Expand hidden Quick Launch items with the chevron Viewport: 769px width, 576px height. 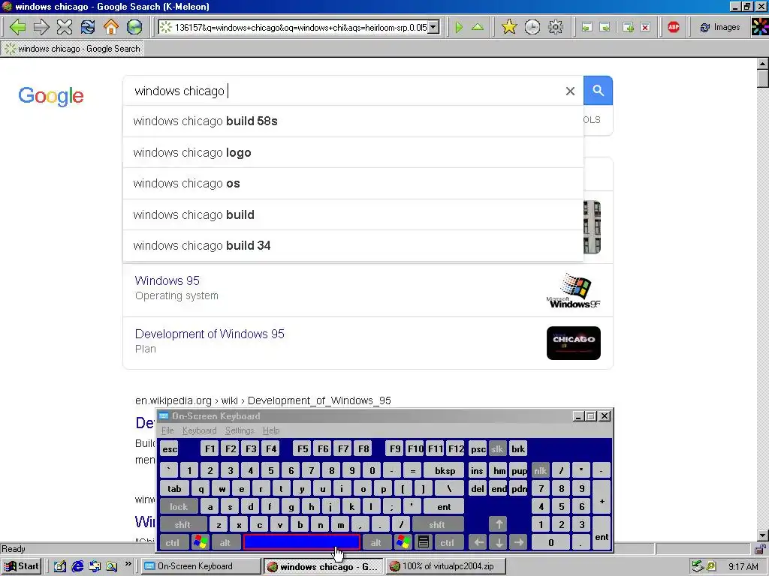click(x=128, y=564)
